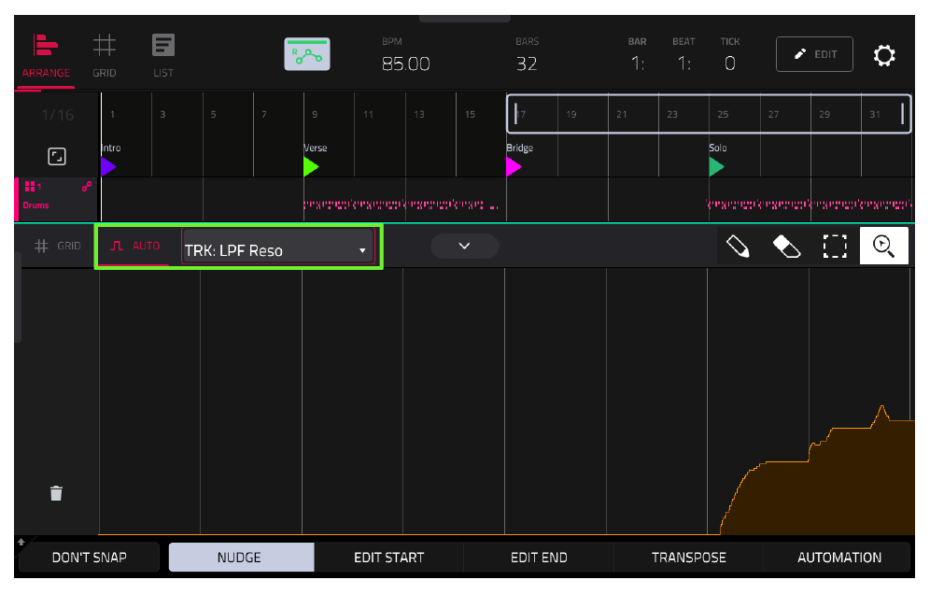Jump to the Intro purple marker

coord(108,167)
